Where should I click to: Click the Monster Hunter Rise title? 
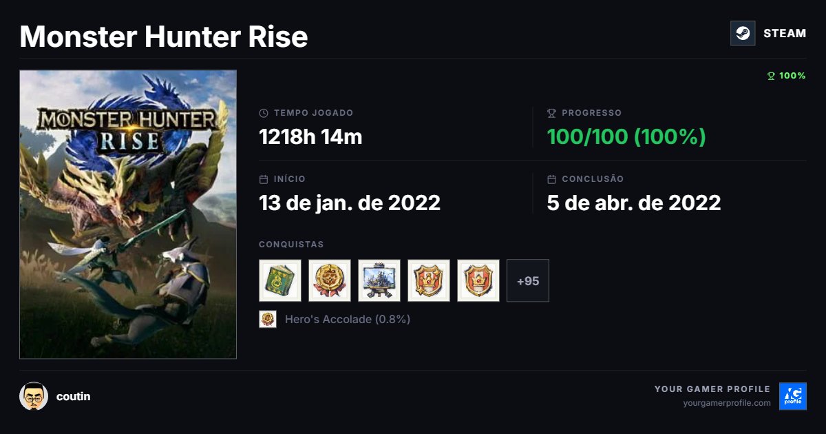pos(164,37)
